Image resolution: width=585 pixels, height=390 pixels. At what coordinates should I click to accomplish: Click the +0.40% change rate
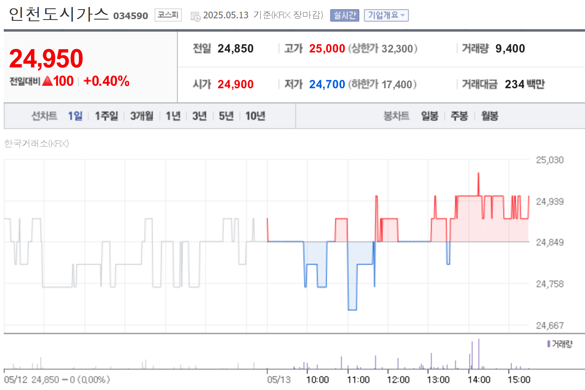(x=107, y=81)
